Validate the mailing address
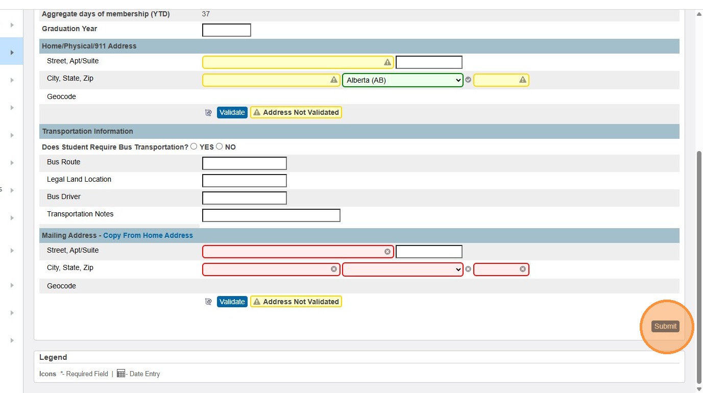Image resolution: width=703 pixels, height=393 pixels. (x=232, y=302)
